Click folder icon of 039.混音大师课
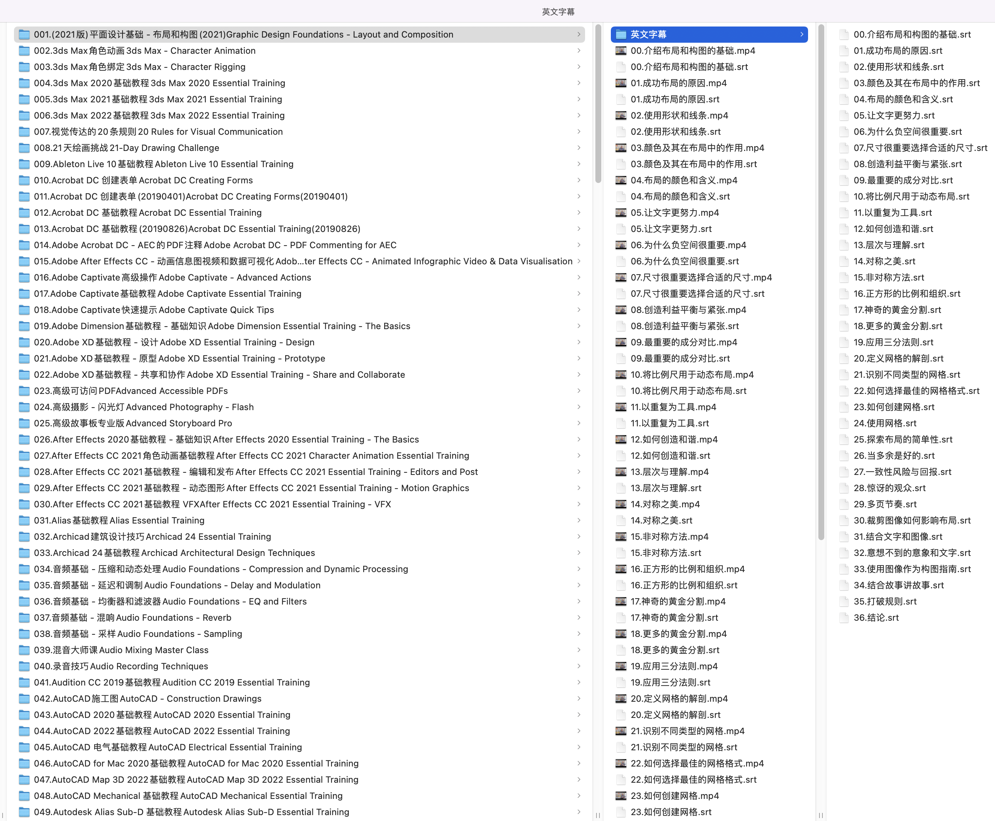The image size is (995, 821). (24, 650)
